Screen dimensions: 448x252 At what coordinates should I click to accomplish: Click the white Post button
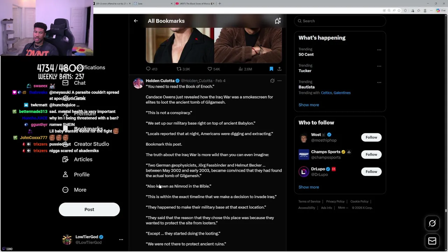tap(89, 209)
